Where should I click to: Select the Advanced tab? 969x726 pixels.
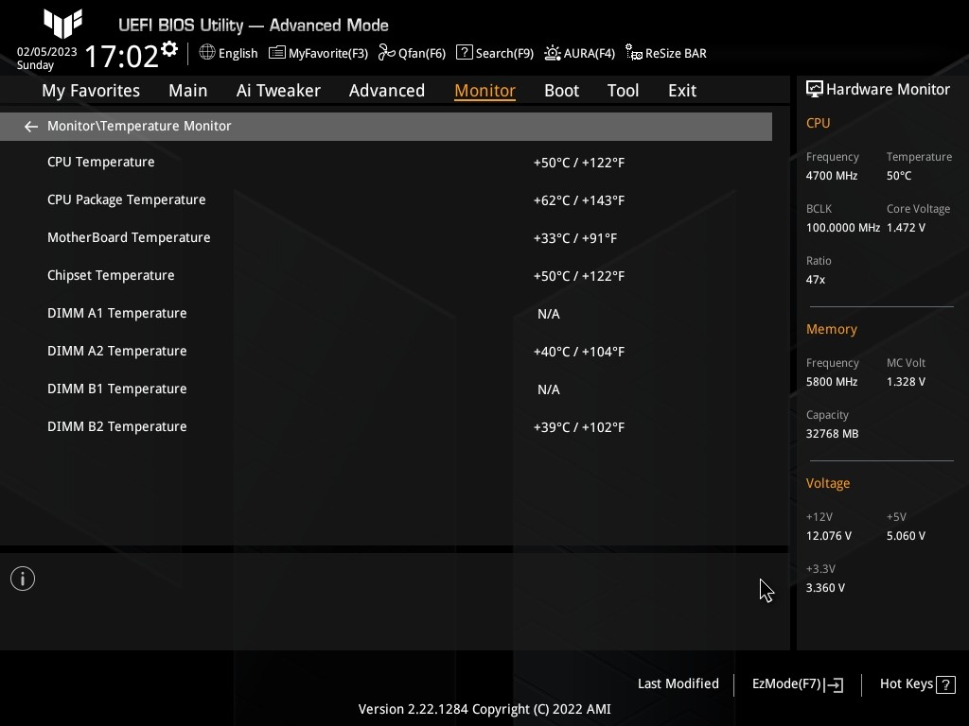tap(386, 91)
